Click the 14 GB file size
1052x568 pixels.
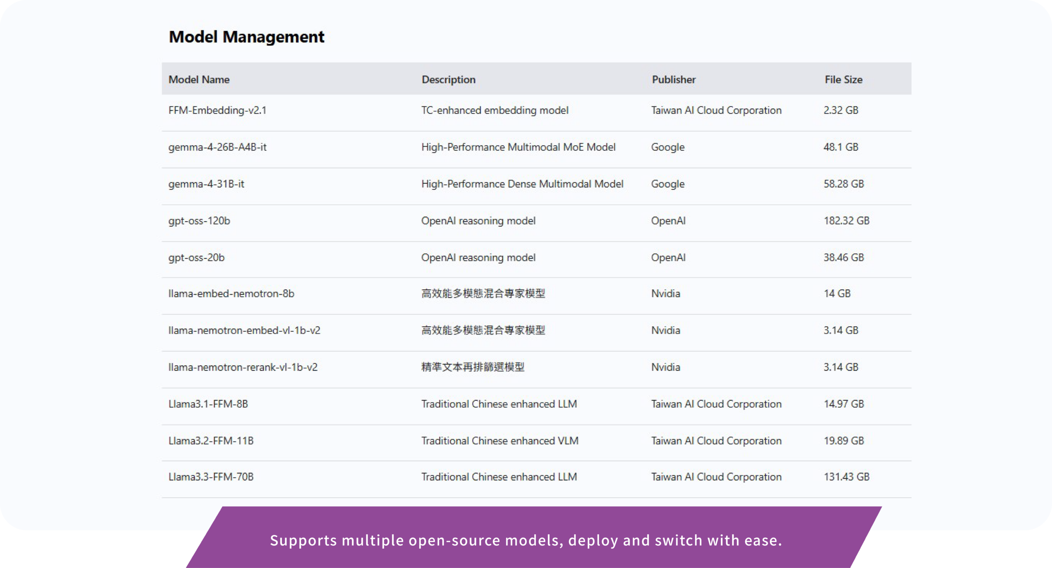point(837,293)
